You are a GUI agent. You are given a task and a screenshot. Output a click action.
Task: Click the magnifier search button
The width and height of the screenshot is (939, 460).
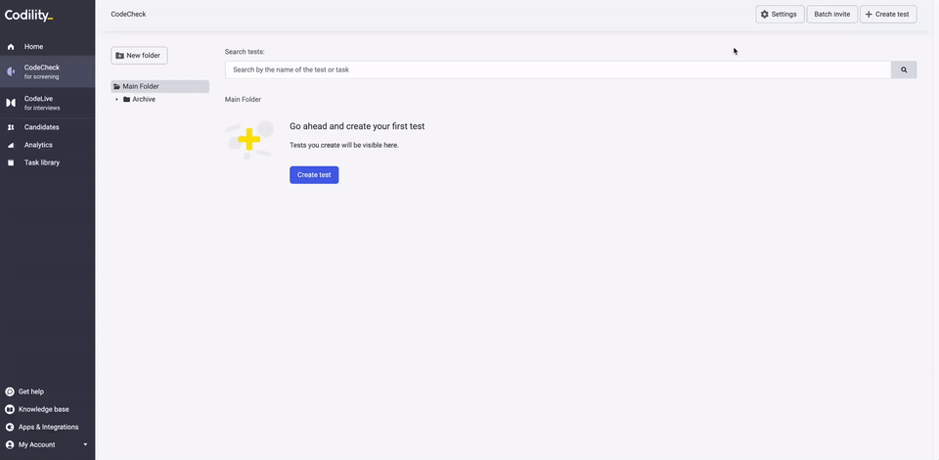904,69
